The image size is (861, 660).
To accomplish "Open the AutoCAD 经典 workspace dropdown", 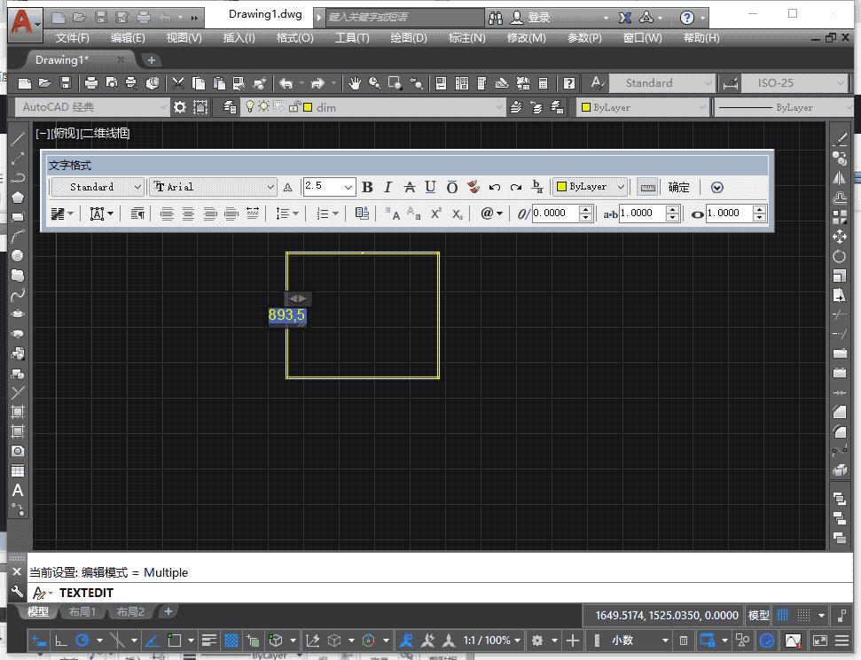I will 91,107.
